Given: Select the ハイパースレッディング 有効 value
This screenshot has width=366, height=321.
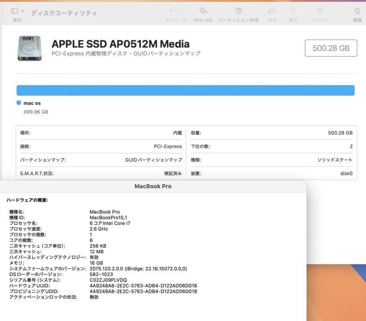Looking at the screenshot, I should point(94,257).
